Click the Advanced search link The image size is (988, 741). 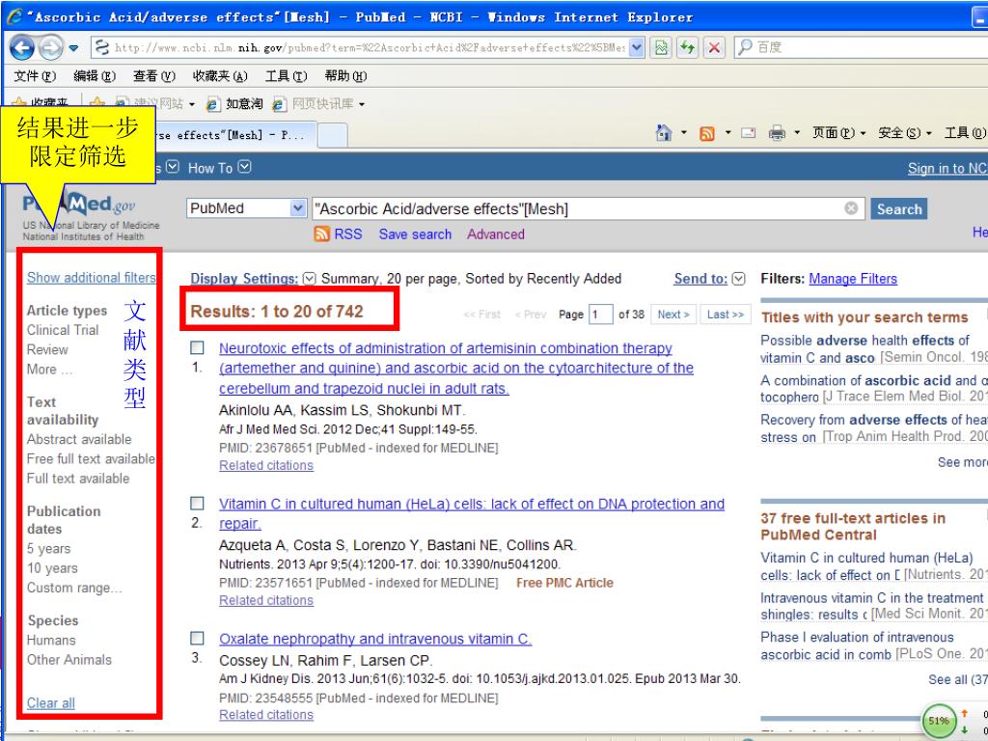495,234
